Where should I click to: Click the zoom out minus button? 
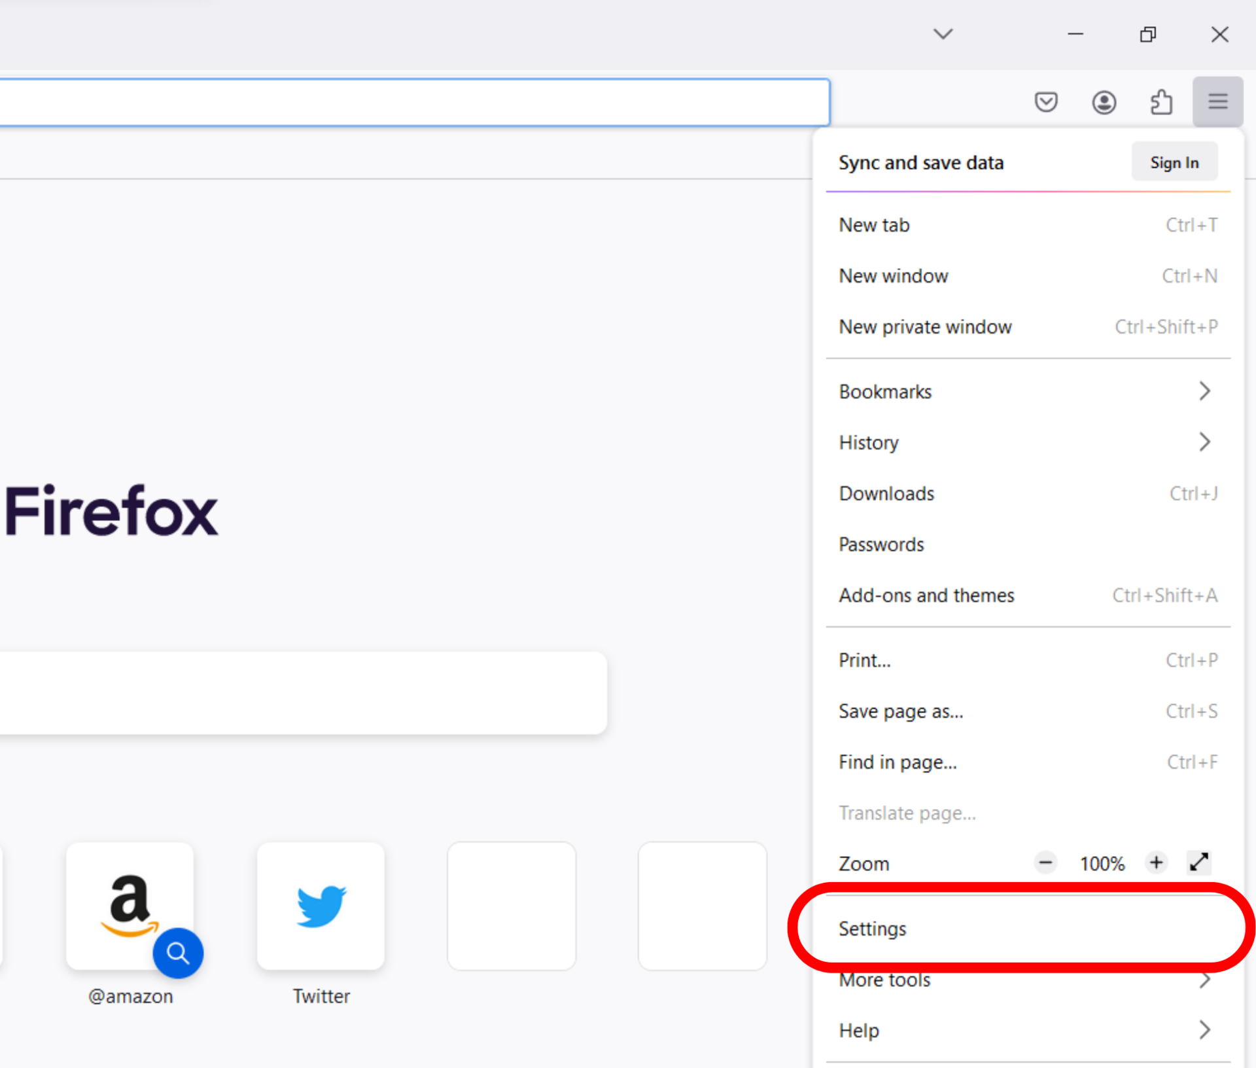click(x=1045, y=863)
